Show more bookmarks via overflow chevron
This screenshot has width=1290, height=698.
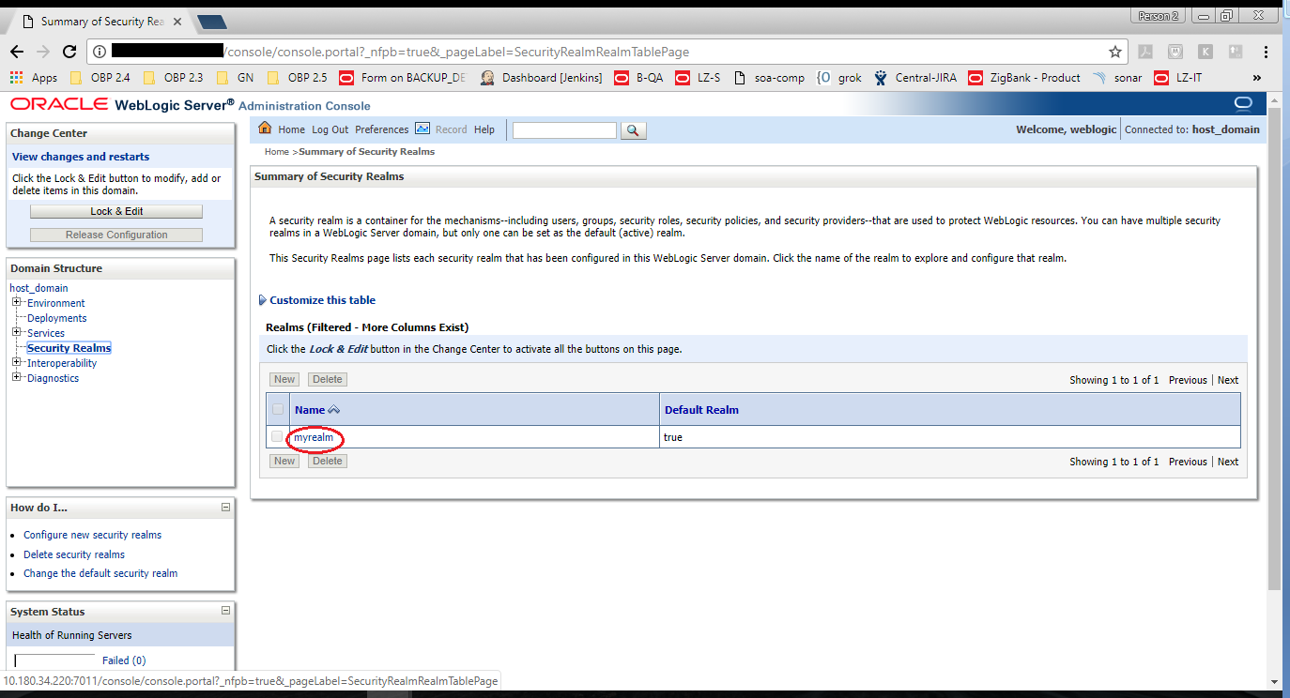1257,78
